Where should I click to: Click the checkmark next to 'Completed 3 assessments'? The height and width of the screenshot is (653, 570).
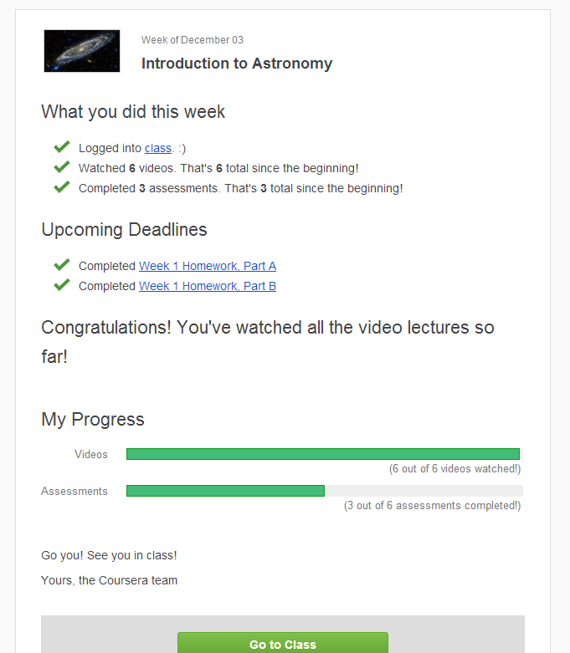point(61,187)
